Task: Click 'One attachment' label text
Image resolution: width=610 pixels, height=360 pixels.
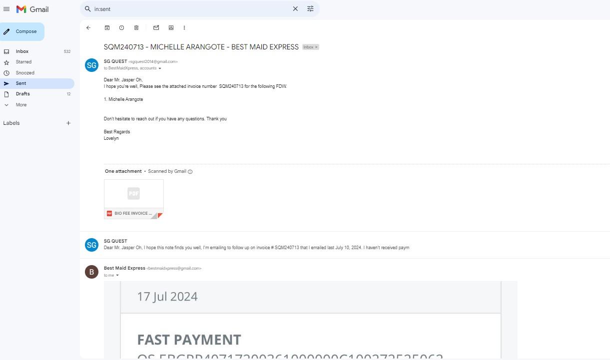Action: point(123,171)
